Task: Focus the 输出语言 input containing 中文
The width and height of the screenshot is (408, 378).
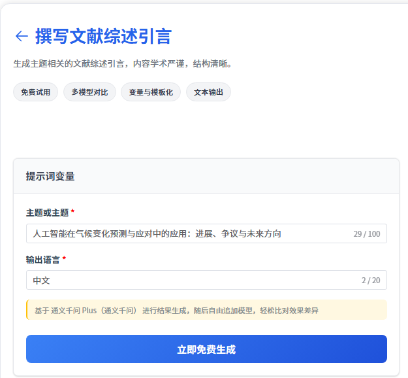Action: tap(183, 281)
